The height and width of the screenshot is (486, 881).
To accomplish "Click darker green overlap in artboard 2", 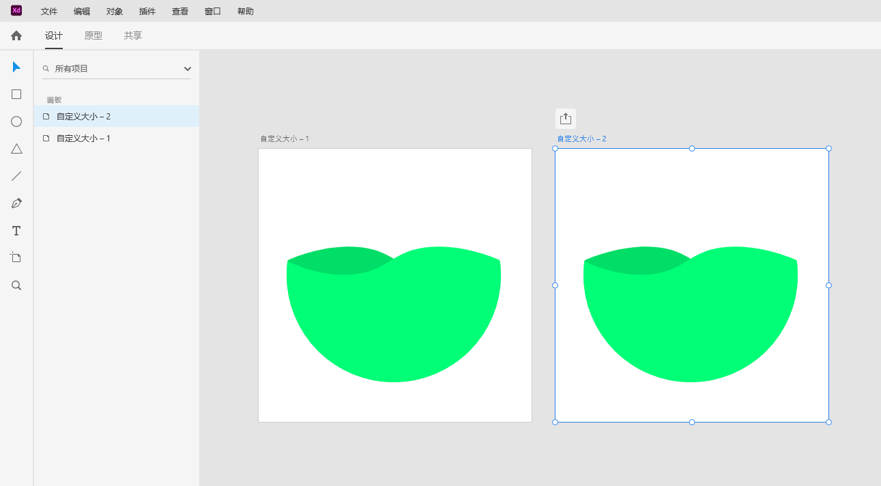I will pos(638,261).
